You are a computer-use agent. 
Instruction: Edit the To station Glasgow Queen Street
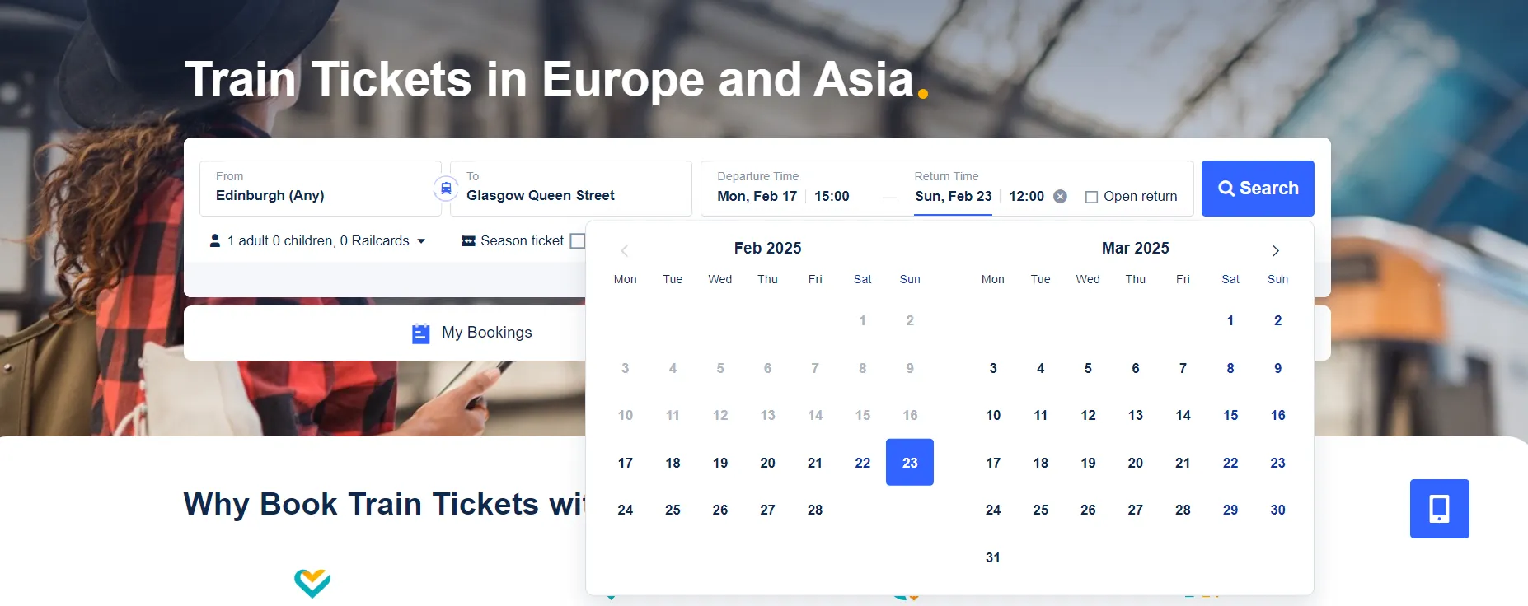(571, 189)
